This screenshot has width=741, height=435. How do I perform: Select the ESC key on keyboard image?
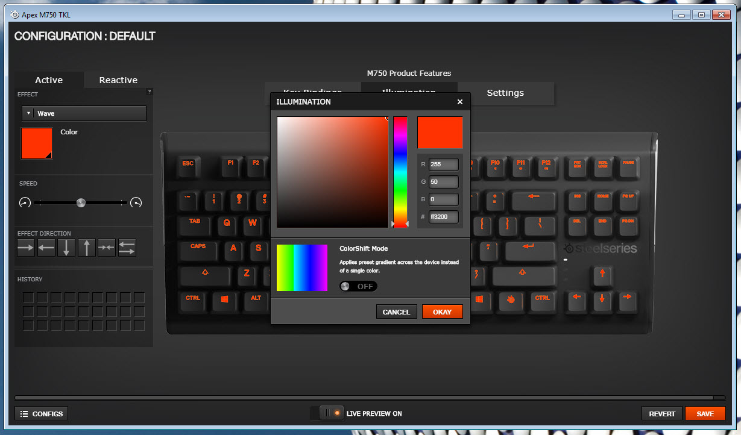[188, 167]
